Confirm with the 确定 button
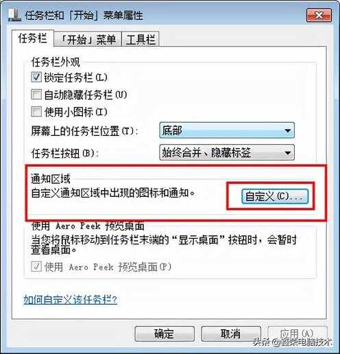340x354 pixels. (165, 333)
